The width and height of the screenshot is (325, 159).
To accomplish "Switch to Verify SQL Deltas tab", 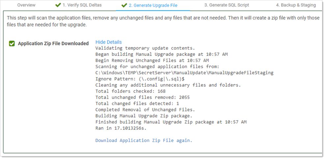I will click(83, 5).
